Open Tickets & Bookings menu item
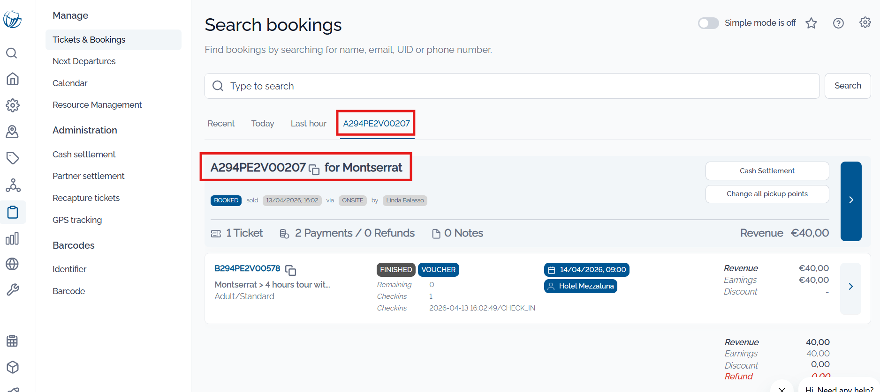 114,40
